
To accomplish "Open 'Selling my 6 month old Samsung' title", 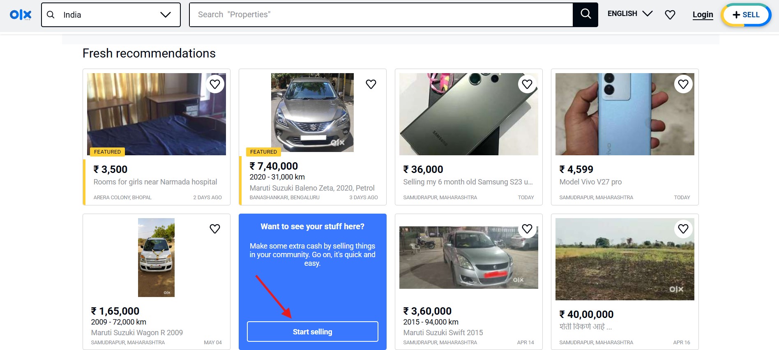I will click(468, 182).
